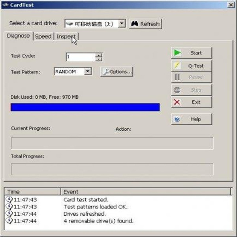This screenshot has width=237, height=237.
Task: Expand the Test Pattern RANDOM dropdown
Action: (x=88, y=71)
